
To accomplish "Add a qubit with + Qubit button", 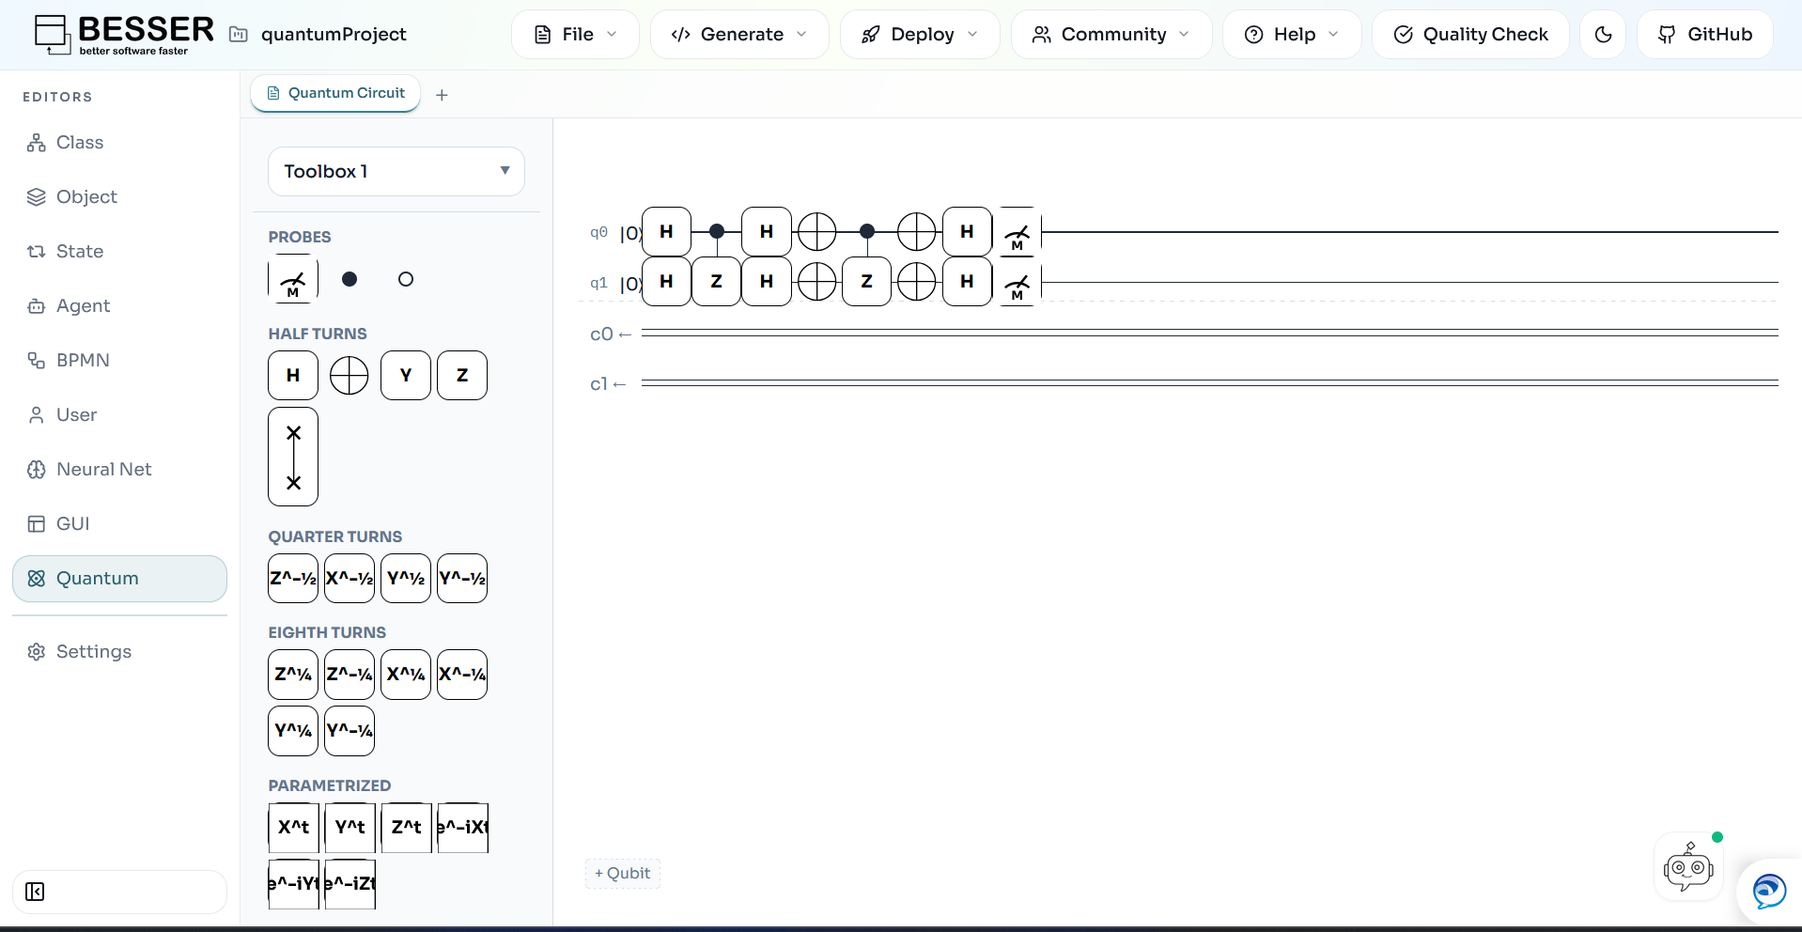I will pyautogui.click(x=623, y=874).
